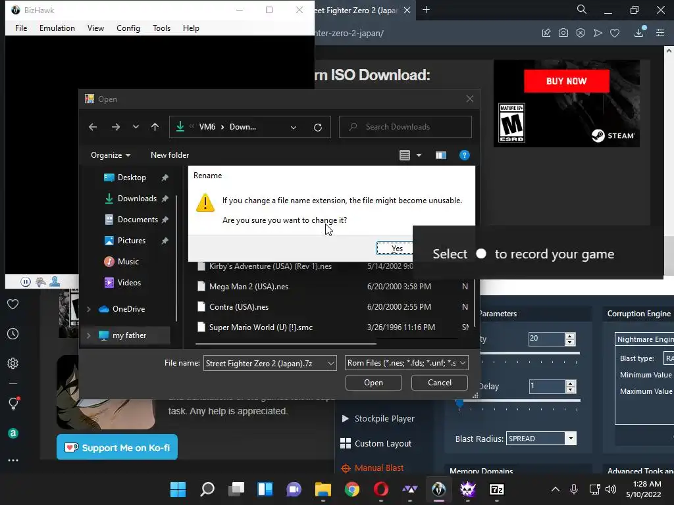Refresh the Downloads folder in Open dialog
Viewport: 674px width, 505px height.
pos(318,127)
